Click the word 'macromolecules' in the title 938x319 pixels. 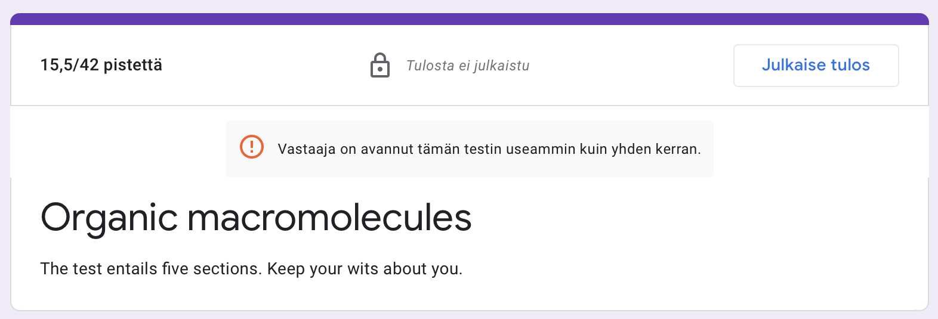click(x=329, y=218)
